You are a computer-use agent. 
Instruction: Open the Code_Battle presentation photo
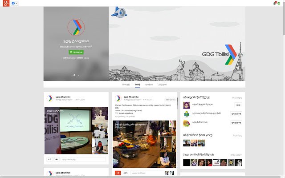68,130
